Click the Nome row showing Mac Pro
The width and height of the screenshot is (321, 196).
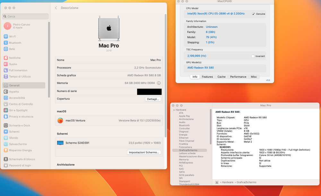pos(109,60)
